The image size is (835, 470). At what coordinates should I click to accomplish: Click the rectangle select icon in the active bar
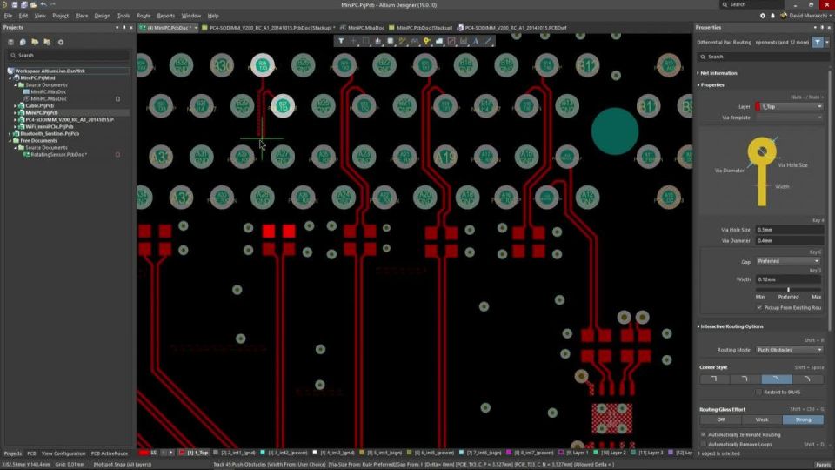click(366, 41)
